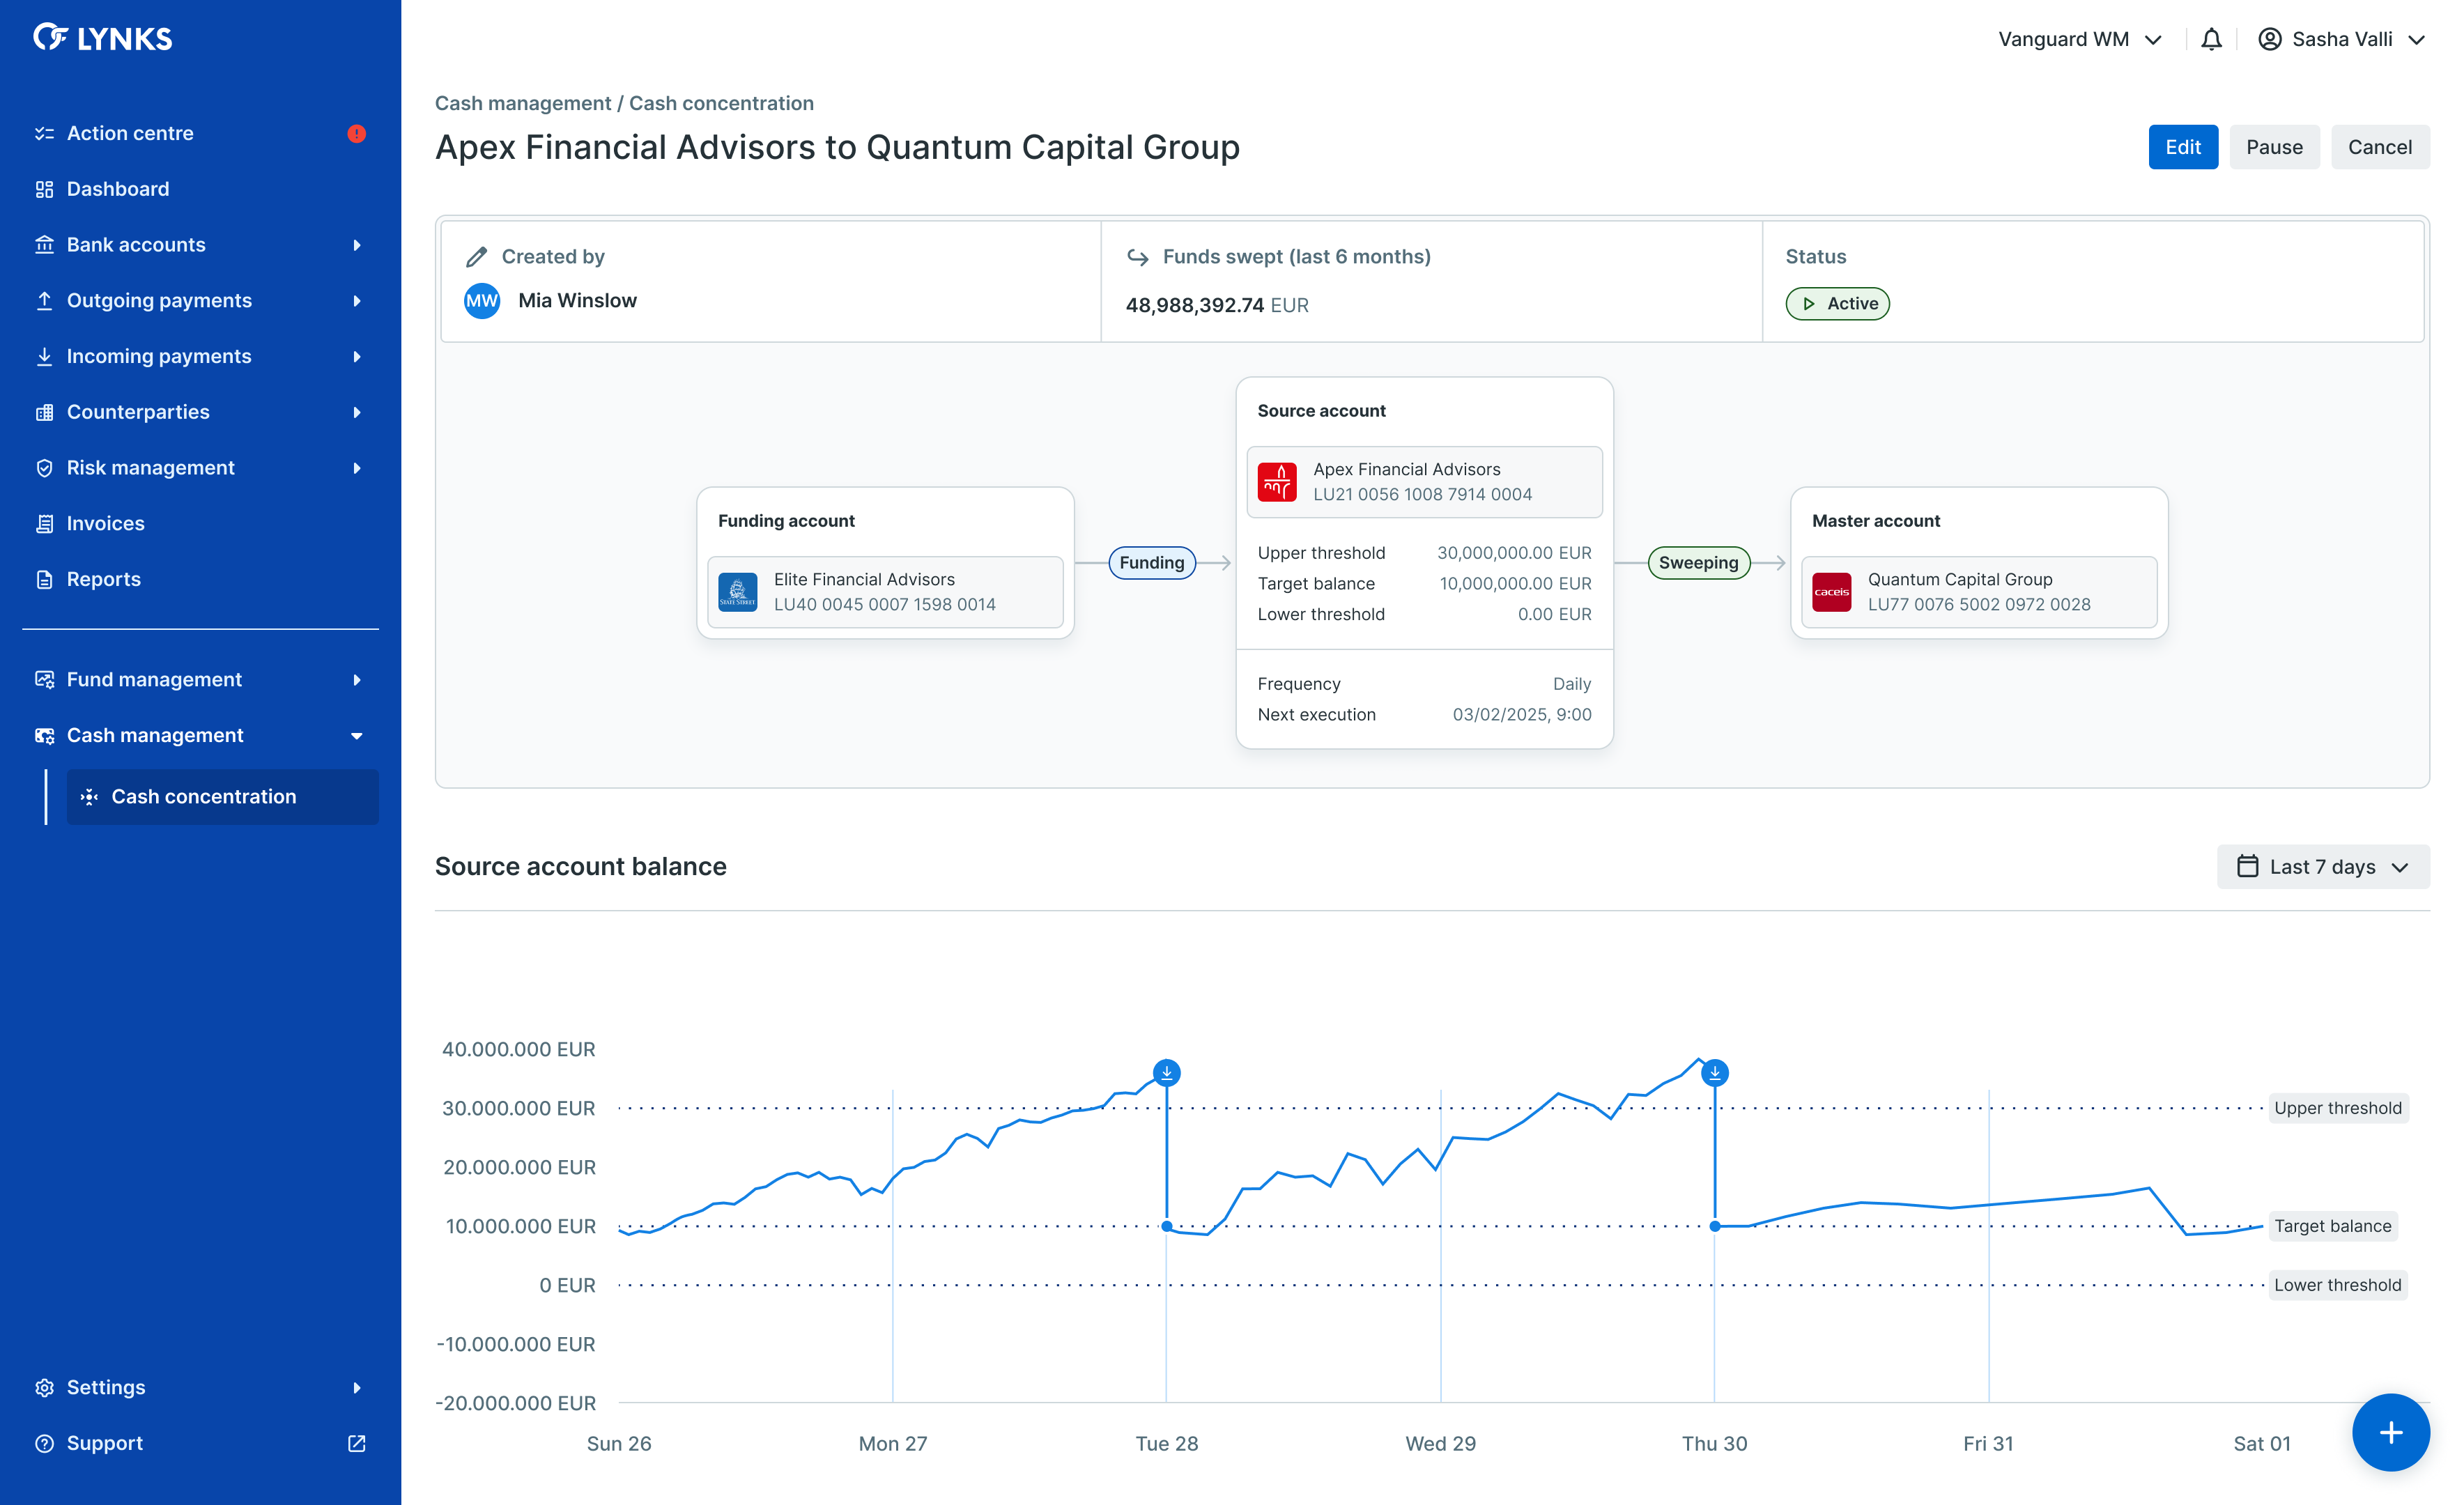Viewport: 2464px width, 1505px height.
Task: Go to Dashboard in the sidebar
Action: point(118,189)
